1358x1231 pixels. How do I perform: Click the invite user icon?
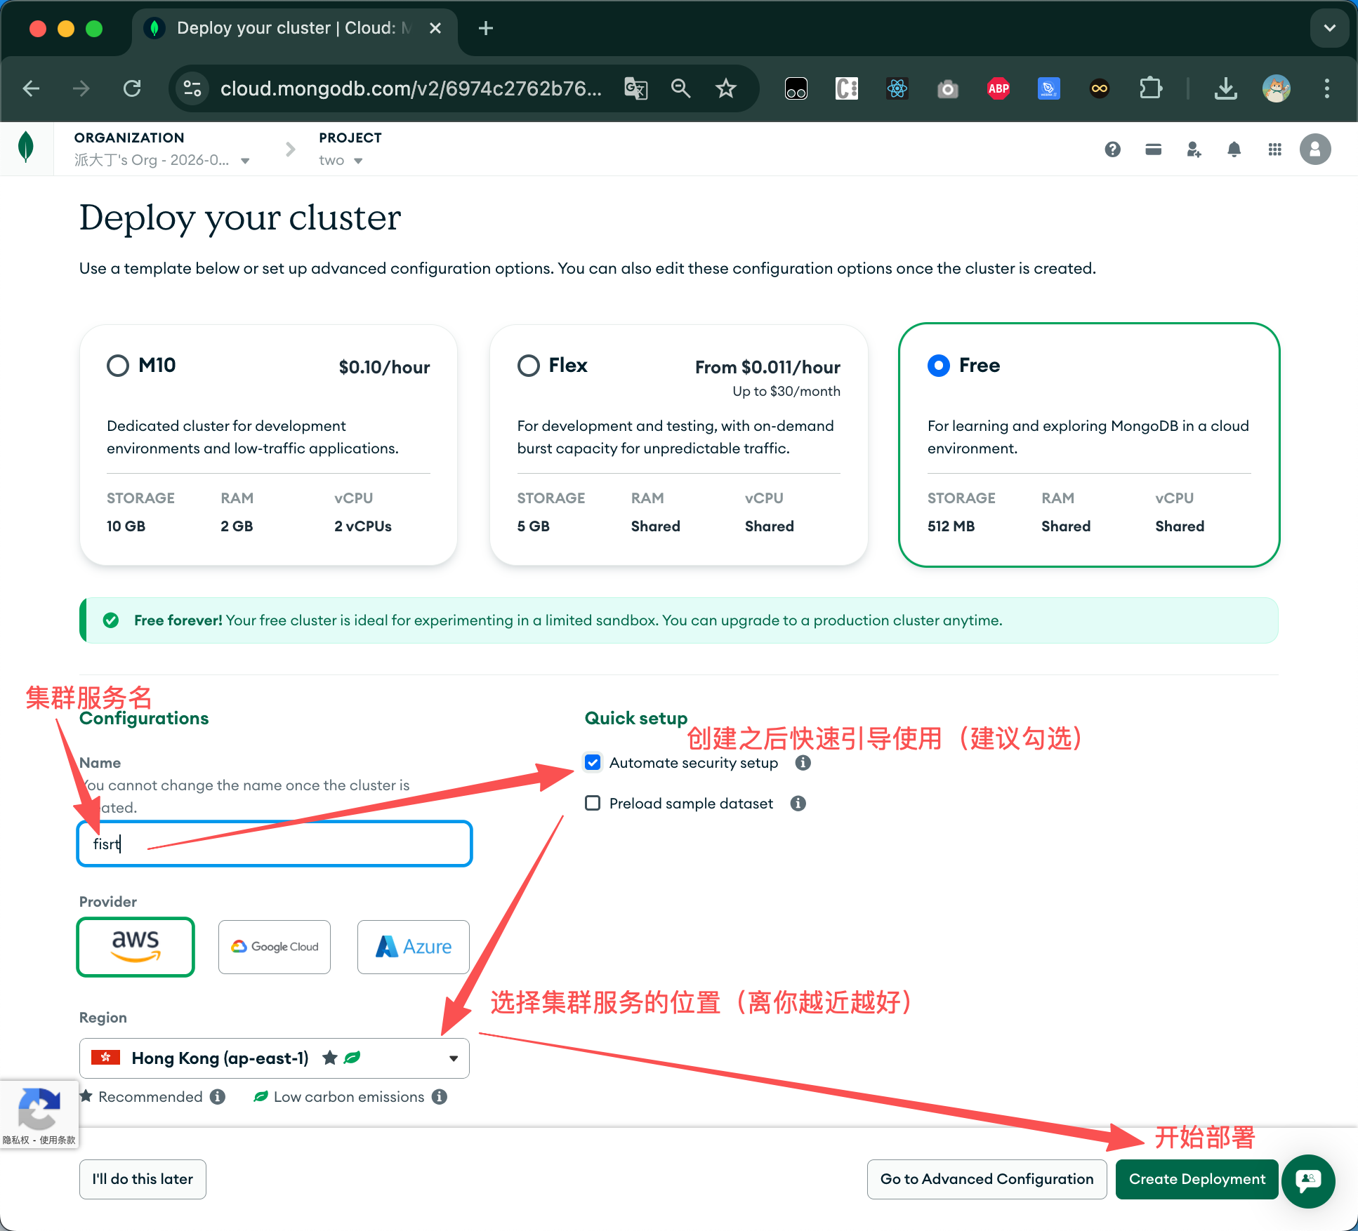(x=1194, y=149)
